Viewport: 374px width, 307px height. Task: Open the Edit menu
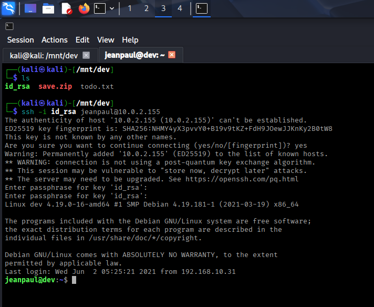82,40
